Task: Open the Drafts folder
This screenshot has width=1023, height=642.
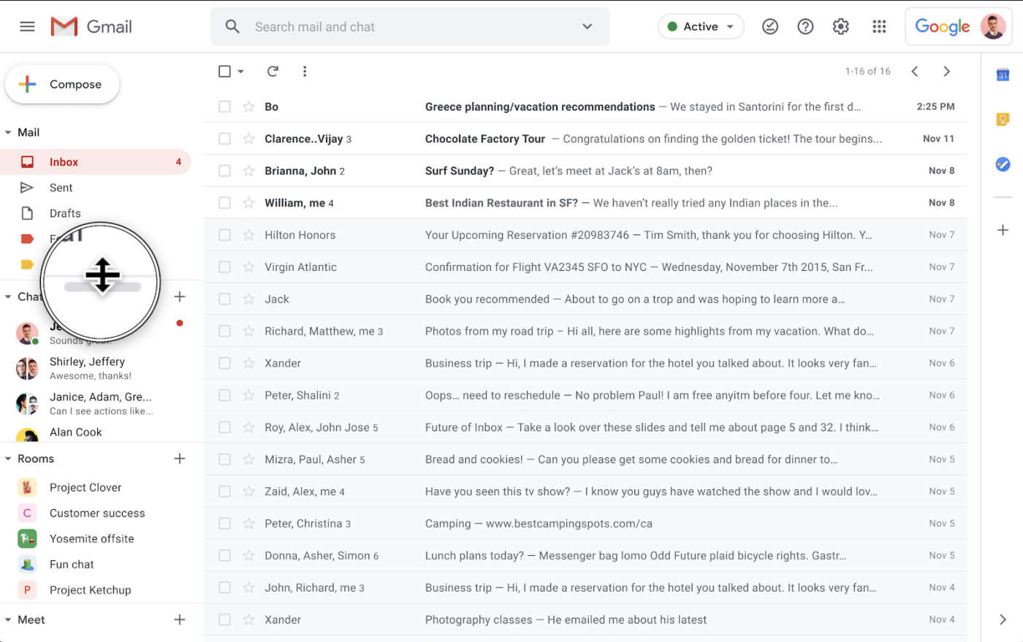Action: 65,213
